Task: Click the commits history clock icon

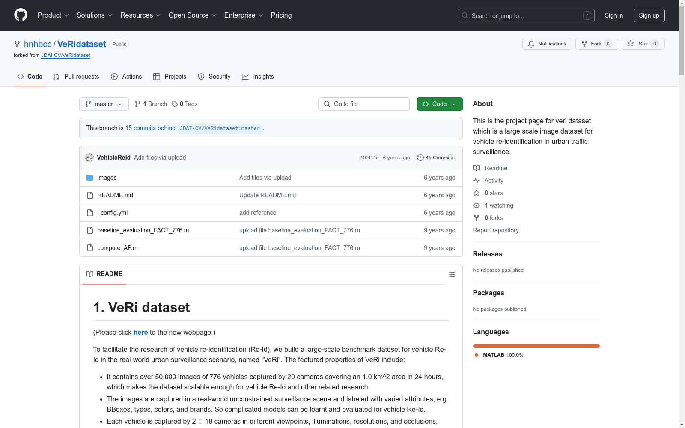Action: [420, 158]
